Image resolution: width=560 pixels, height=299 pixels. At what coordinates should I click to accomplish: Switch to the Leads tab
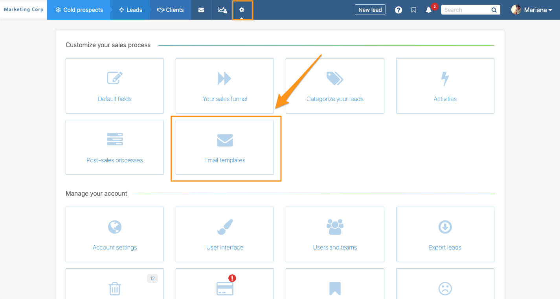coord(130,9)
